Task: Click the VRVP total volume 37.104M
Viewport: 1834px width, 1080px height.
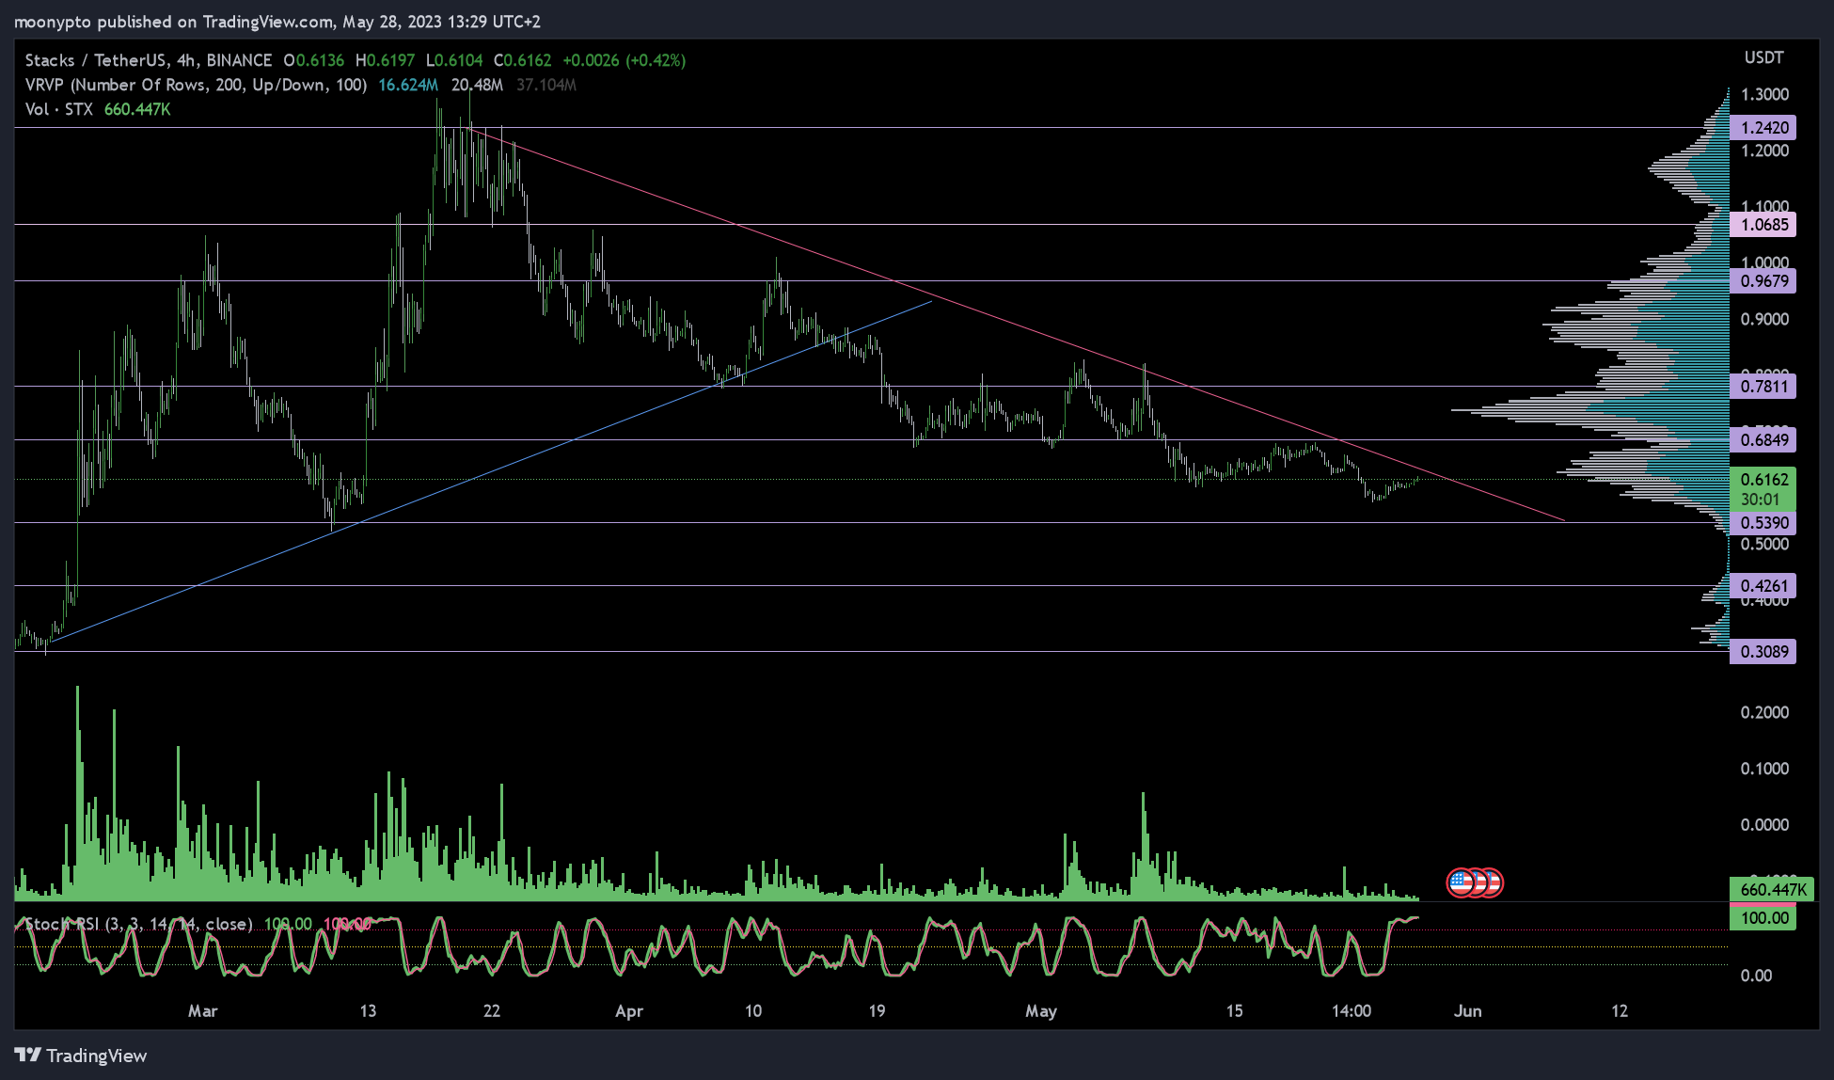Action: pos(546,85)
